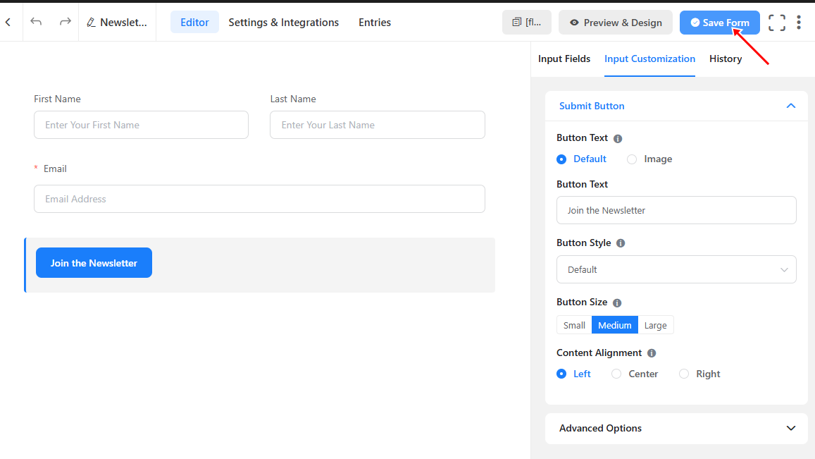Set button size to Large
815x459 pixels.
(655, 325)
